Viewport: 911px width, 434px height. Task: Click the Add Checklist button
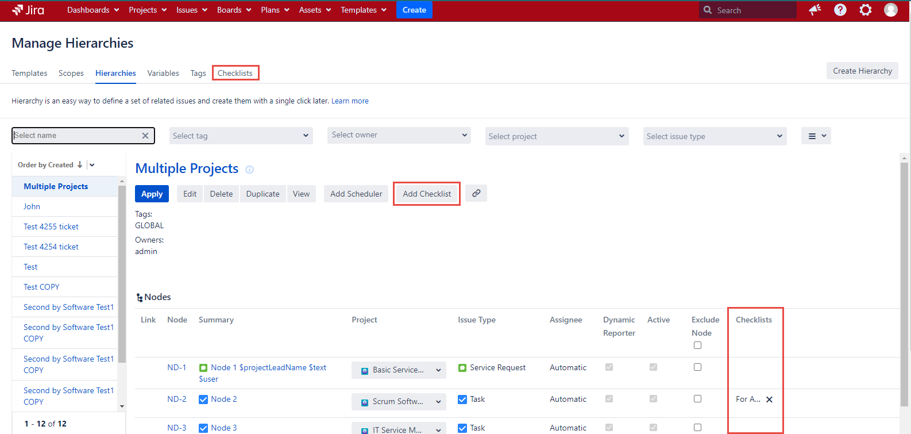[x=427, y=194]
